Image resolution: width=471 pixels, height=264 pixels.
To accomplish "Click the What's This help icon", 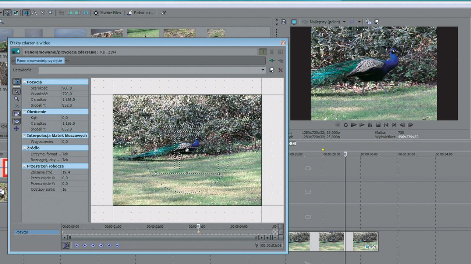I will coord(163,12).
